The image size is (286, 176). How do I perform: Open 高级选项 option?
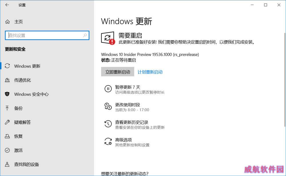click(127, 142)
